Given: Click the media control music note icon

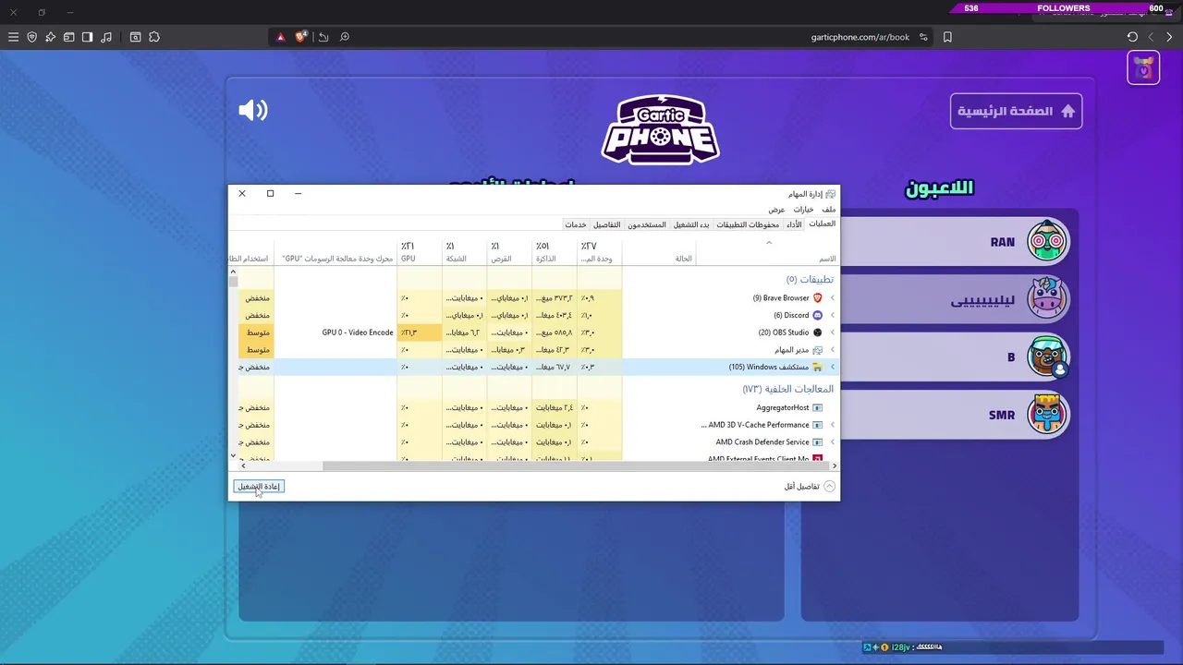Looking at the screenshot, I should (x=106, y=37).
